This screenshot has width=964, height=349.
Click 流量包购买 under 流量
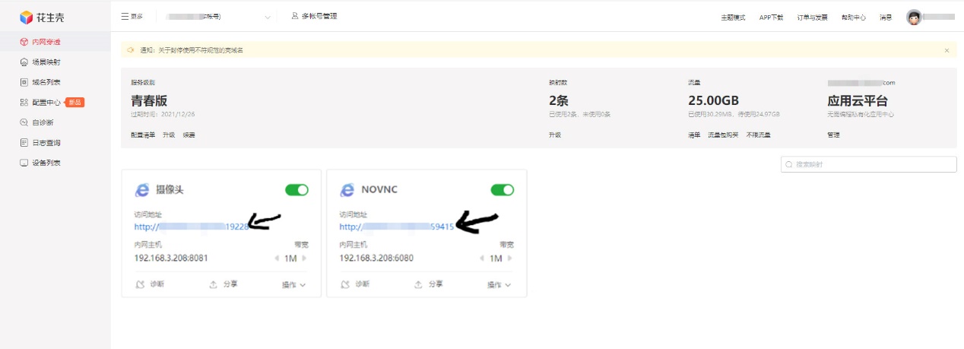pos(723,135)
